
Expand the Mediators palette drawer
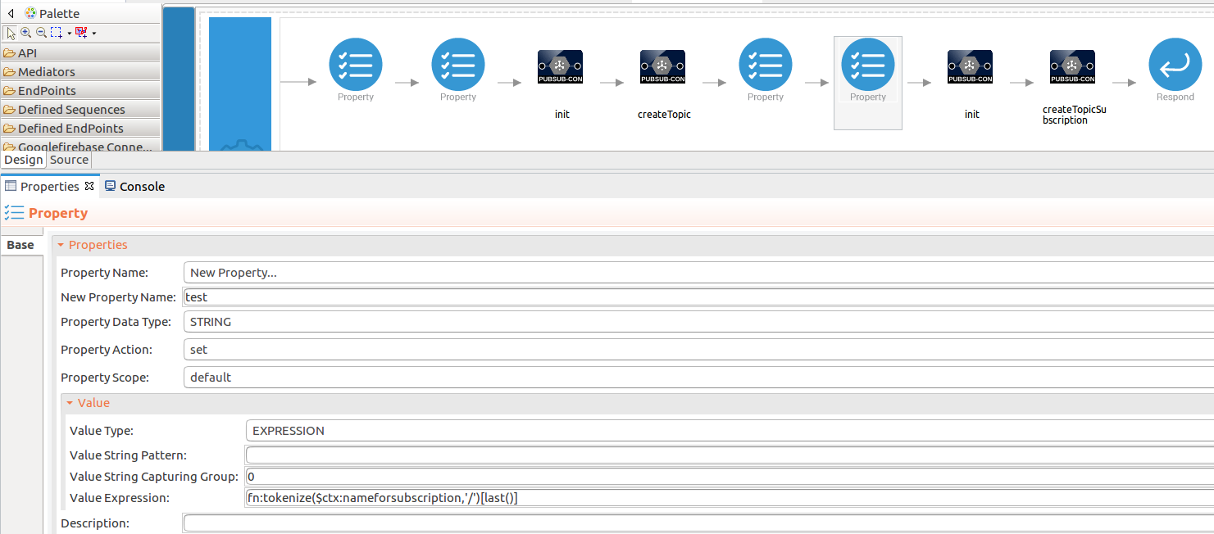[x=80, y=72]
